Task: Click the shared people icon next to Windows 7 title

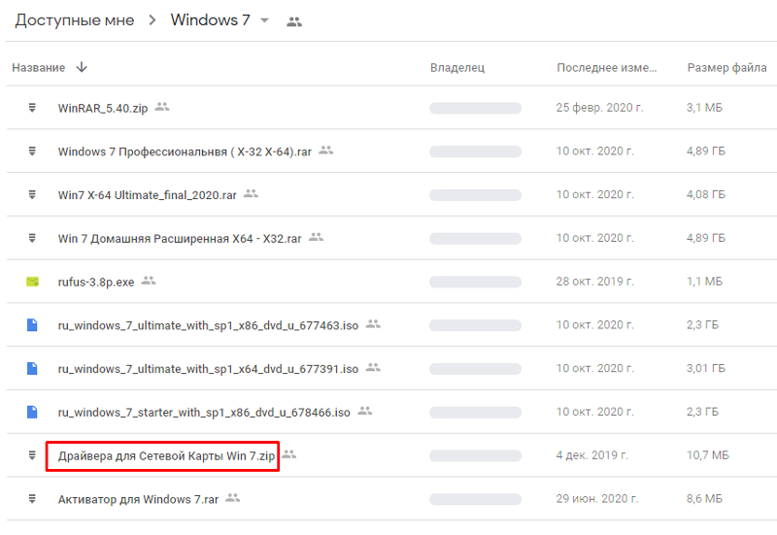Action: point(294,21)
